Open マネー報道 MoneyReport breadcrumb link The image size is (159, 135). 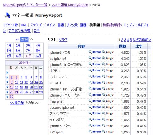point(70,5)
